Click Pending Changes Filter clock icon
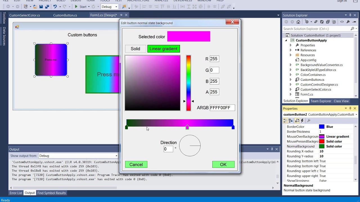 click(x=307, y=22)
